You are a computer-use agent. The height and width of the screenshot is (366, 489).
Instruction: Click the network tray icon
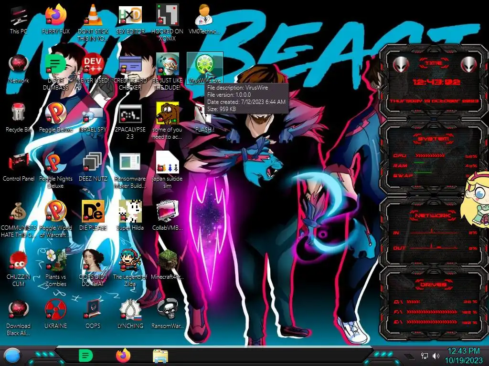(x=425, y=356)
